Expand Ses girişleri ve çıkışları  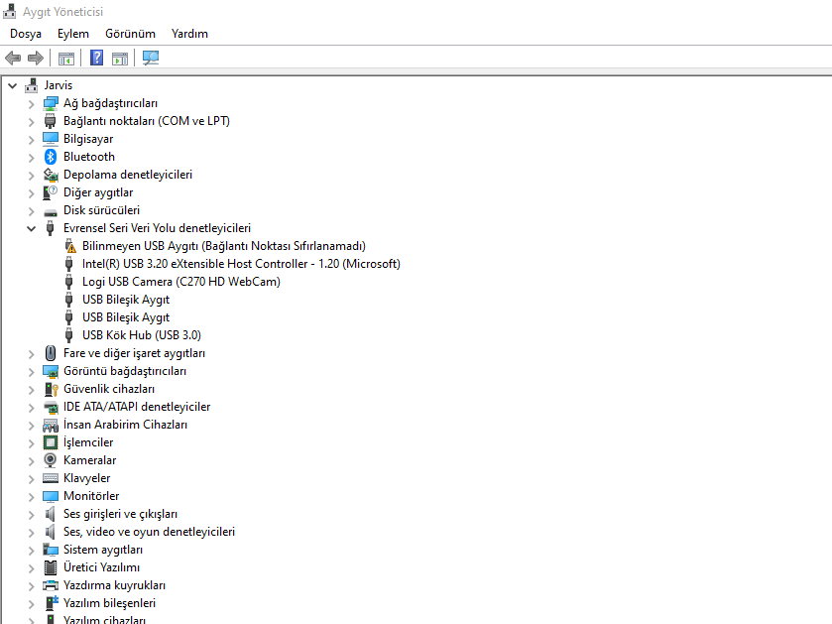click(32, 515)
